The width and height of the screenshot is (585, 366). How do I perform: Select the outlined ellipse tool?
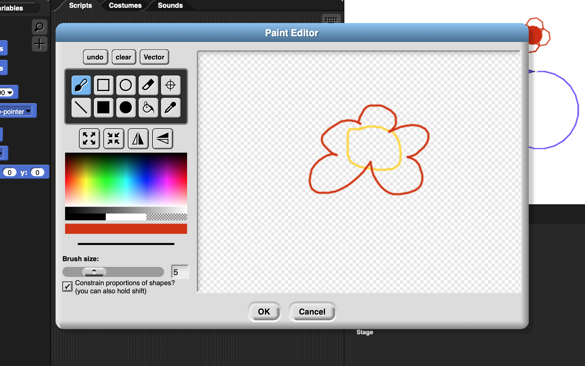coord(126,85)
